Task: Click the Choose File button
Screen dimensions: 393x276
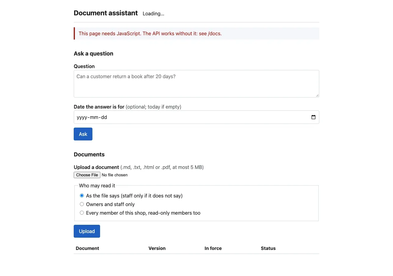Action: 87,175
